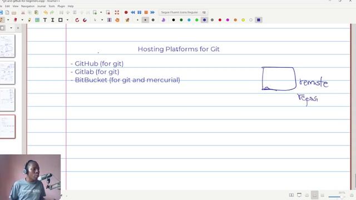Close the page preview sidebar
356x200 pixels.
point(18,28)
